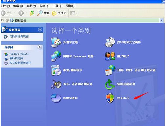
Task: Open the 编辑(E) menu
Action: click(x=18, y=6)
